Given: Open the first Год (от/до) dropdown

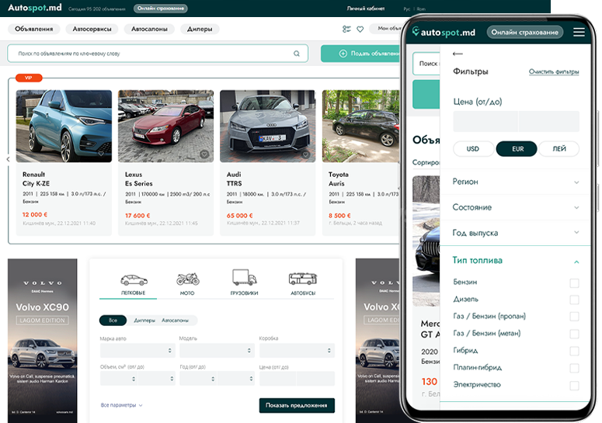Looking at the screenshot, I should (198, 379).
